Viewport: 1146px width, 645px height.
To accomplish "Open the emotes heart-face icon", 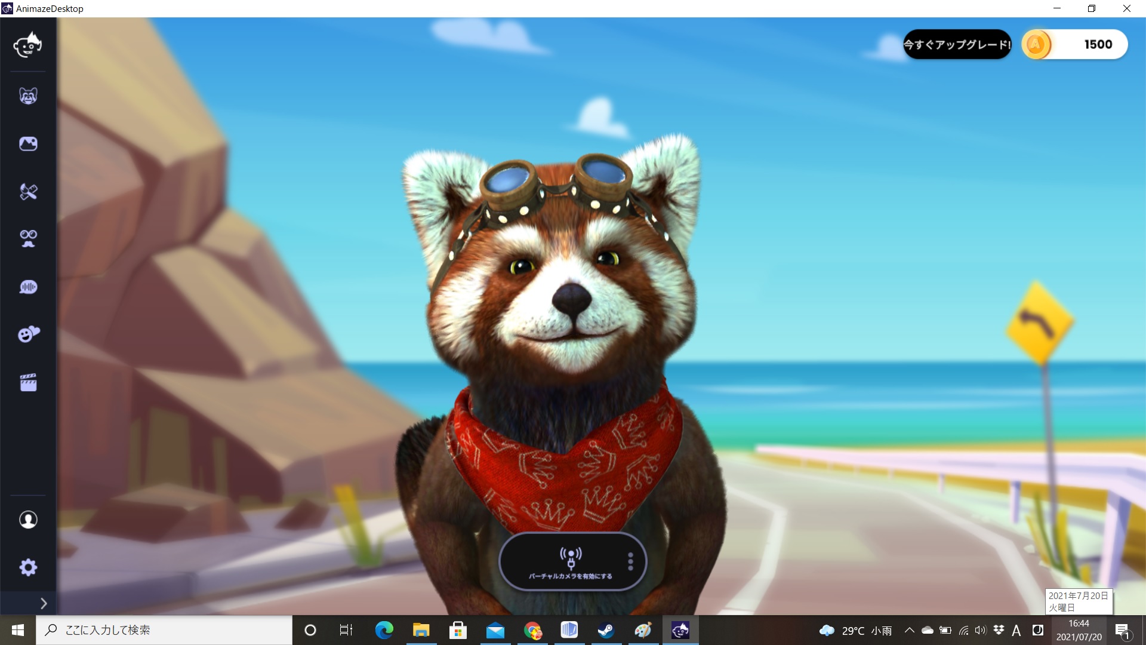I will [28, 334].
